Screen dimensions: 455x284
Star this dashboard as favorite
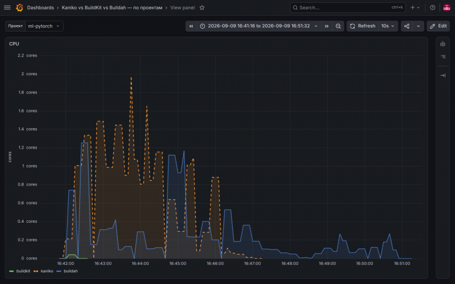tap(202, 8)
